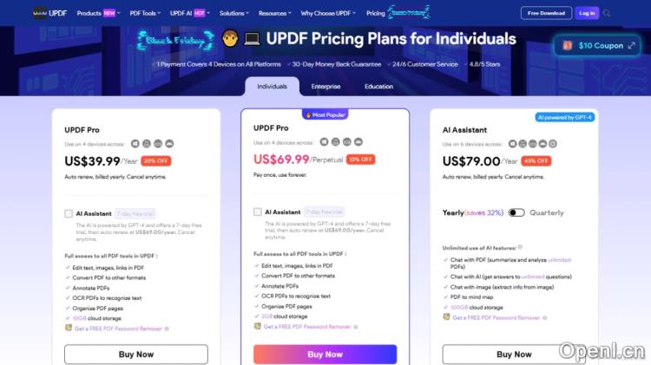This screenshot has height=365, width=651.
Task: Tick AI Assistant checkbox in perpetual Pro plan
Action: pyautogui.click(x=258, y=212)
